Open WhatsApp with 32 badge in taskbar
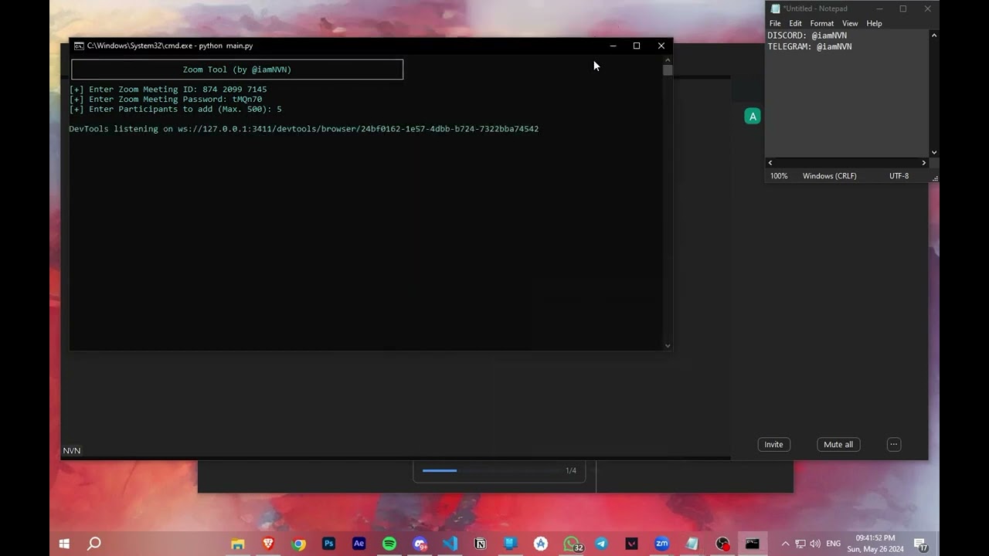This screenshot has width=989, height=556. pos(572,544)
